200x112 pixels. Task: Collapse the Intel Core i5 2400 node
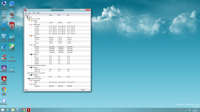(27, 19)
